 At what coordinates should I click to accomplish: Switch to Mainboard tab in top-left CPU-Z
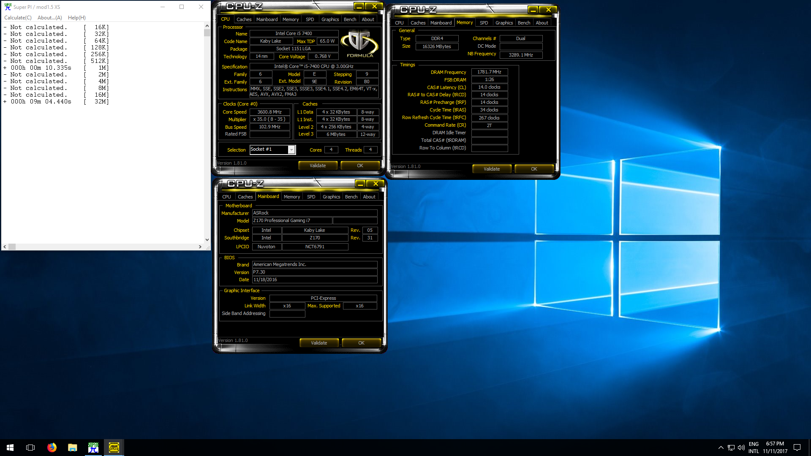click(x=267, y=19)
